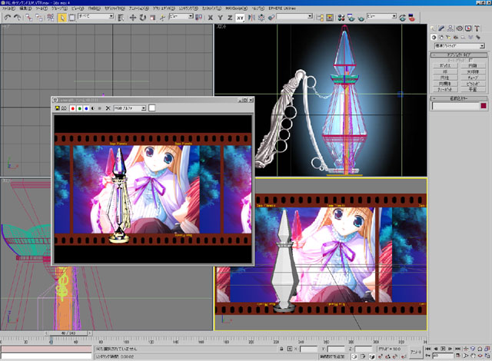Open the Edit menu
This screenshot has width=492, height=361.
click(25, 8)
